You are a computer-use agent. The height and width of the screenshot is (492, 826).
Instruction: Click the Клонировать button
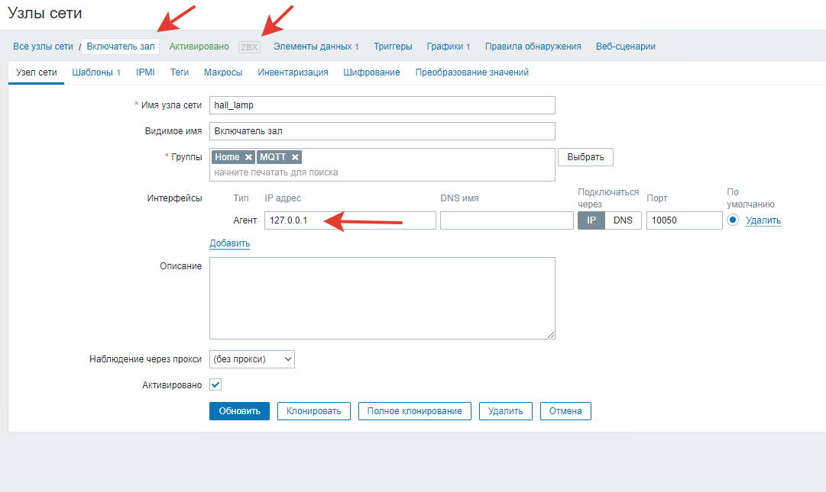[314, 411]
